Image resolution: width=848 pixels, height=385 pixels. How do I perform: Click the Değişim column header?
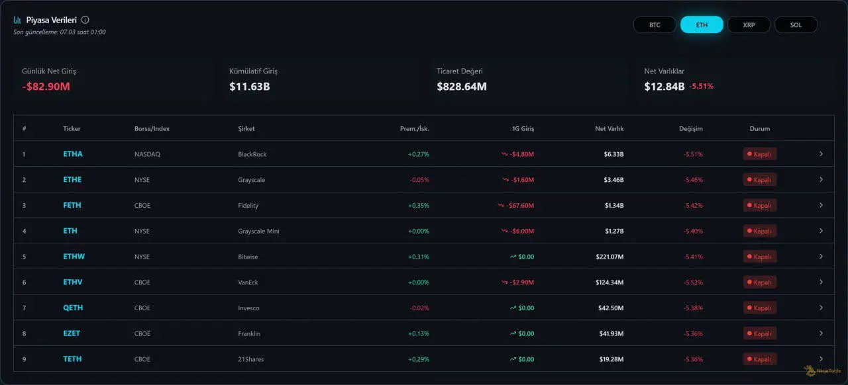(x=690, y=129)
